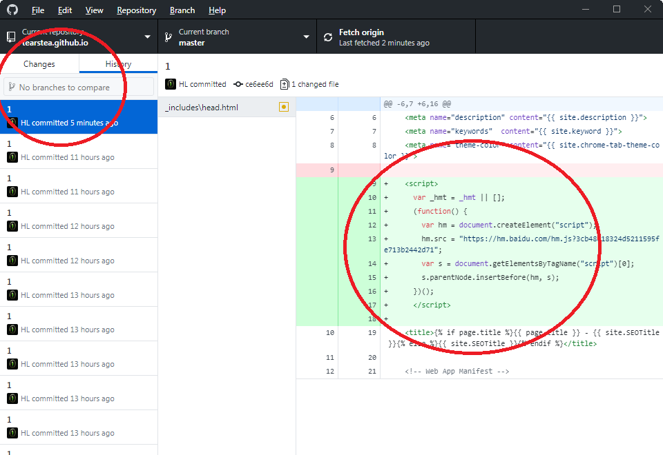
Task: Click the yellow modified status icon for head.html
Action: pyautogui.click(x=284, y=107)
